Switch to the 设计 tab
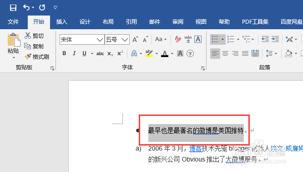Viewport: 303px width, 172px height. click(x=85, y=22)
